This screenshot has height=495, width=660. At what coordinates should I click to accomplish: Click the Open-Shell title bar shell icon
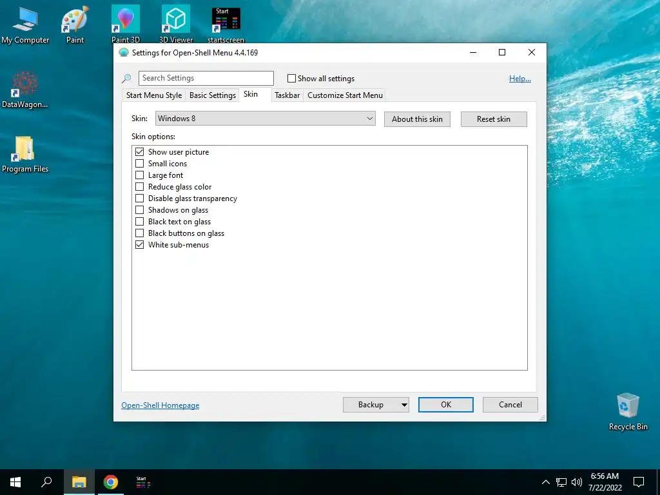tap(124, 53)
